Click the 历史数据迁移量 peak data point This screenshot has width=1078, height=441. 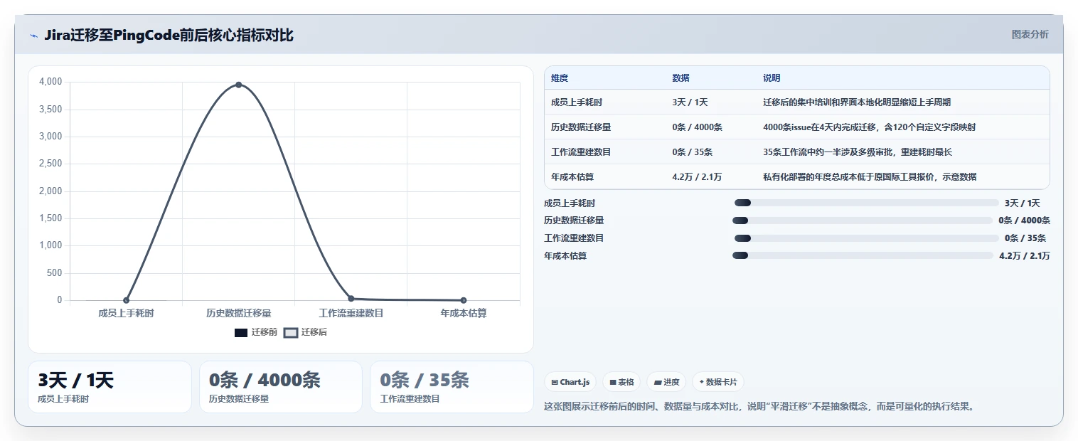coord(239,85)
